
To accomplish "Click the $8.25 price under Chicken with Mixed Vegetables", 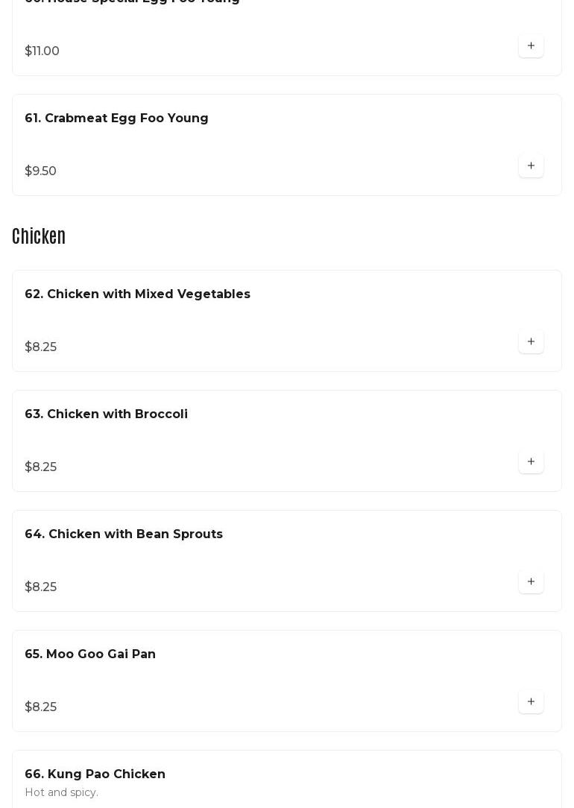I will pyautogui.click(x=40, y=347).
